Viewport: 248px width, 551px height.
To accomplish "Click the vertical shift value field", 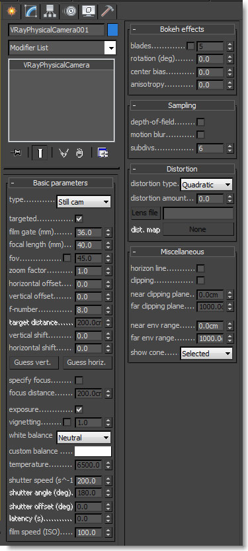I will pyautogui.click(x=89, y=336).
